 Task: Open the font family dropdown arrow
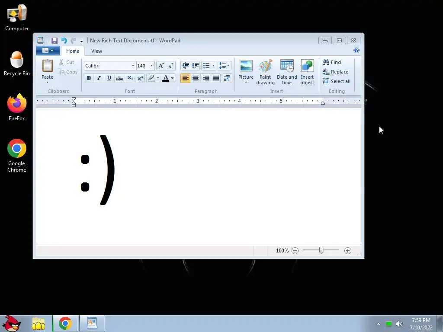tap(133, 66)
